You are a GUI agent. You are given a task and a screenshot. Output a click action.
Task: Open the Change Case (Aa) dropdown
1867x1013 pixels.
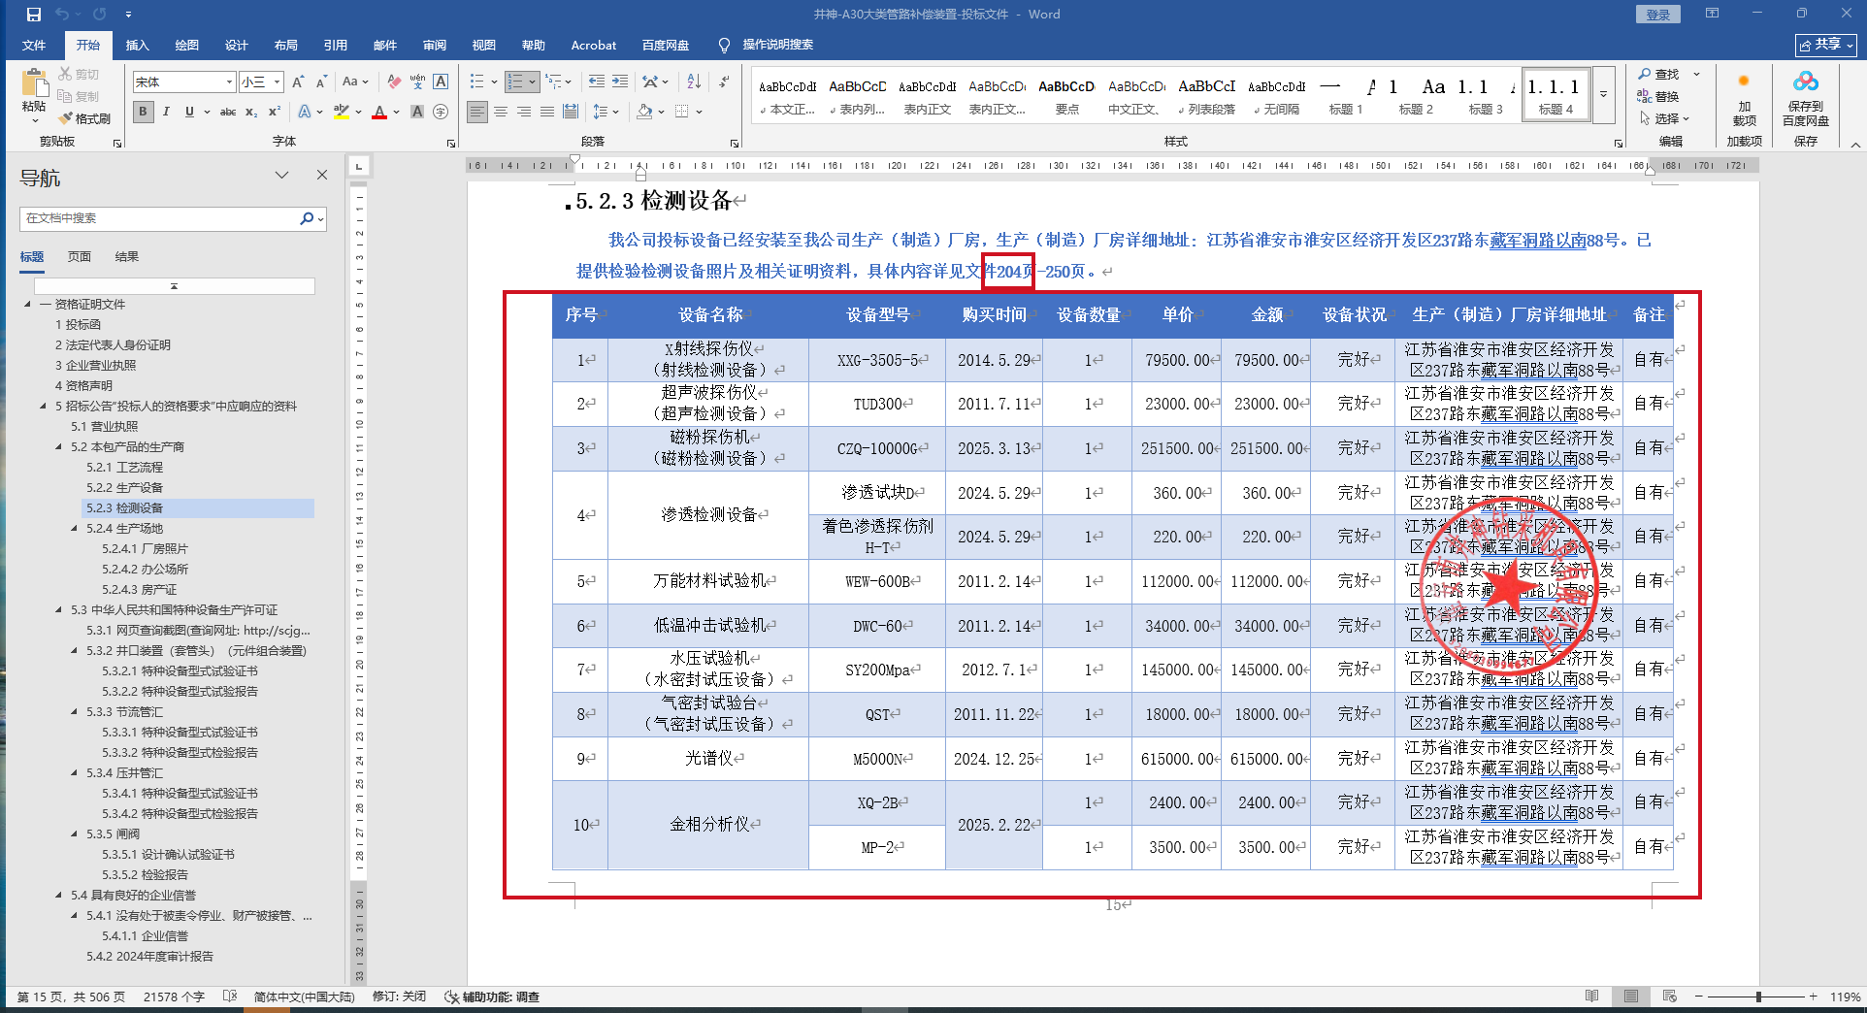355,82
